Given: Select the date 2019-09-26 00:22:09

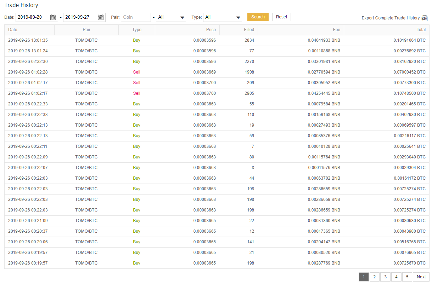Looking at the screenshot, I should click(x=28, y=157).
